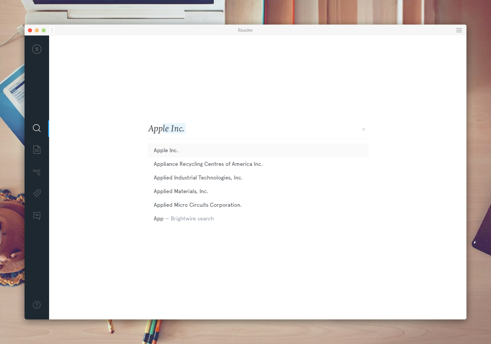Click the vertical dots title bar icon

[x=52, y=30]
